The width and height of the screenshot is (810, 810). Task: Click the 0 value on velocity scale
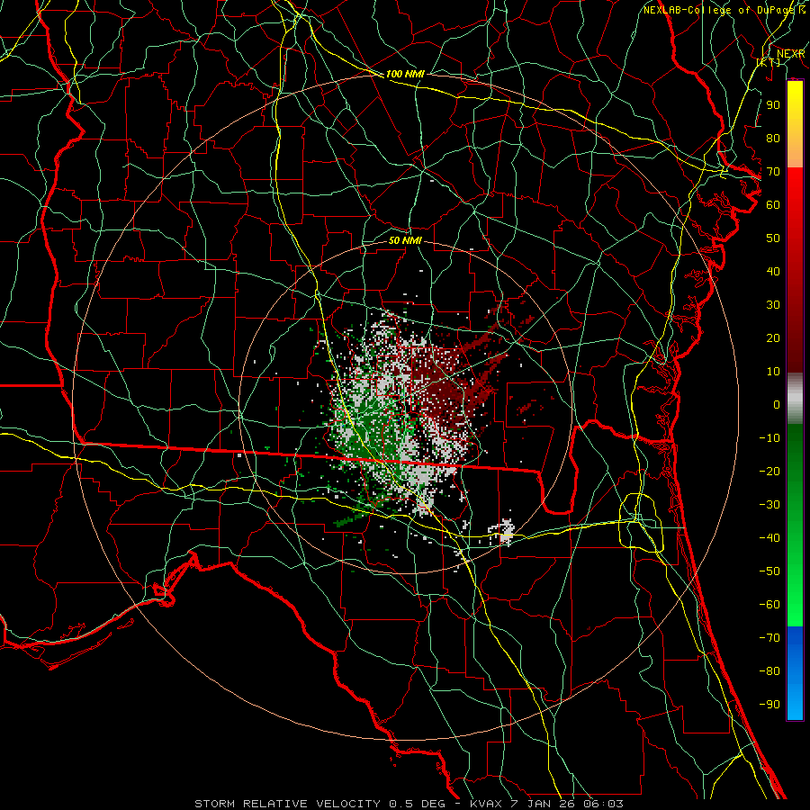pyautogui.click(x=777, y=404)
